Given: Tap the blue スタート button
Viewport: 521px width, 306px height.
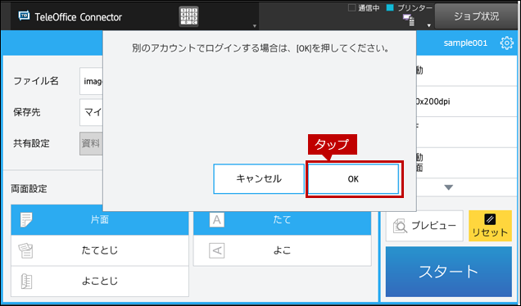Looking at the screenshot, I should coord(449,272).
